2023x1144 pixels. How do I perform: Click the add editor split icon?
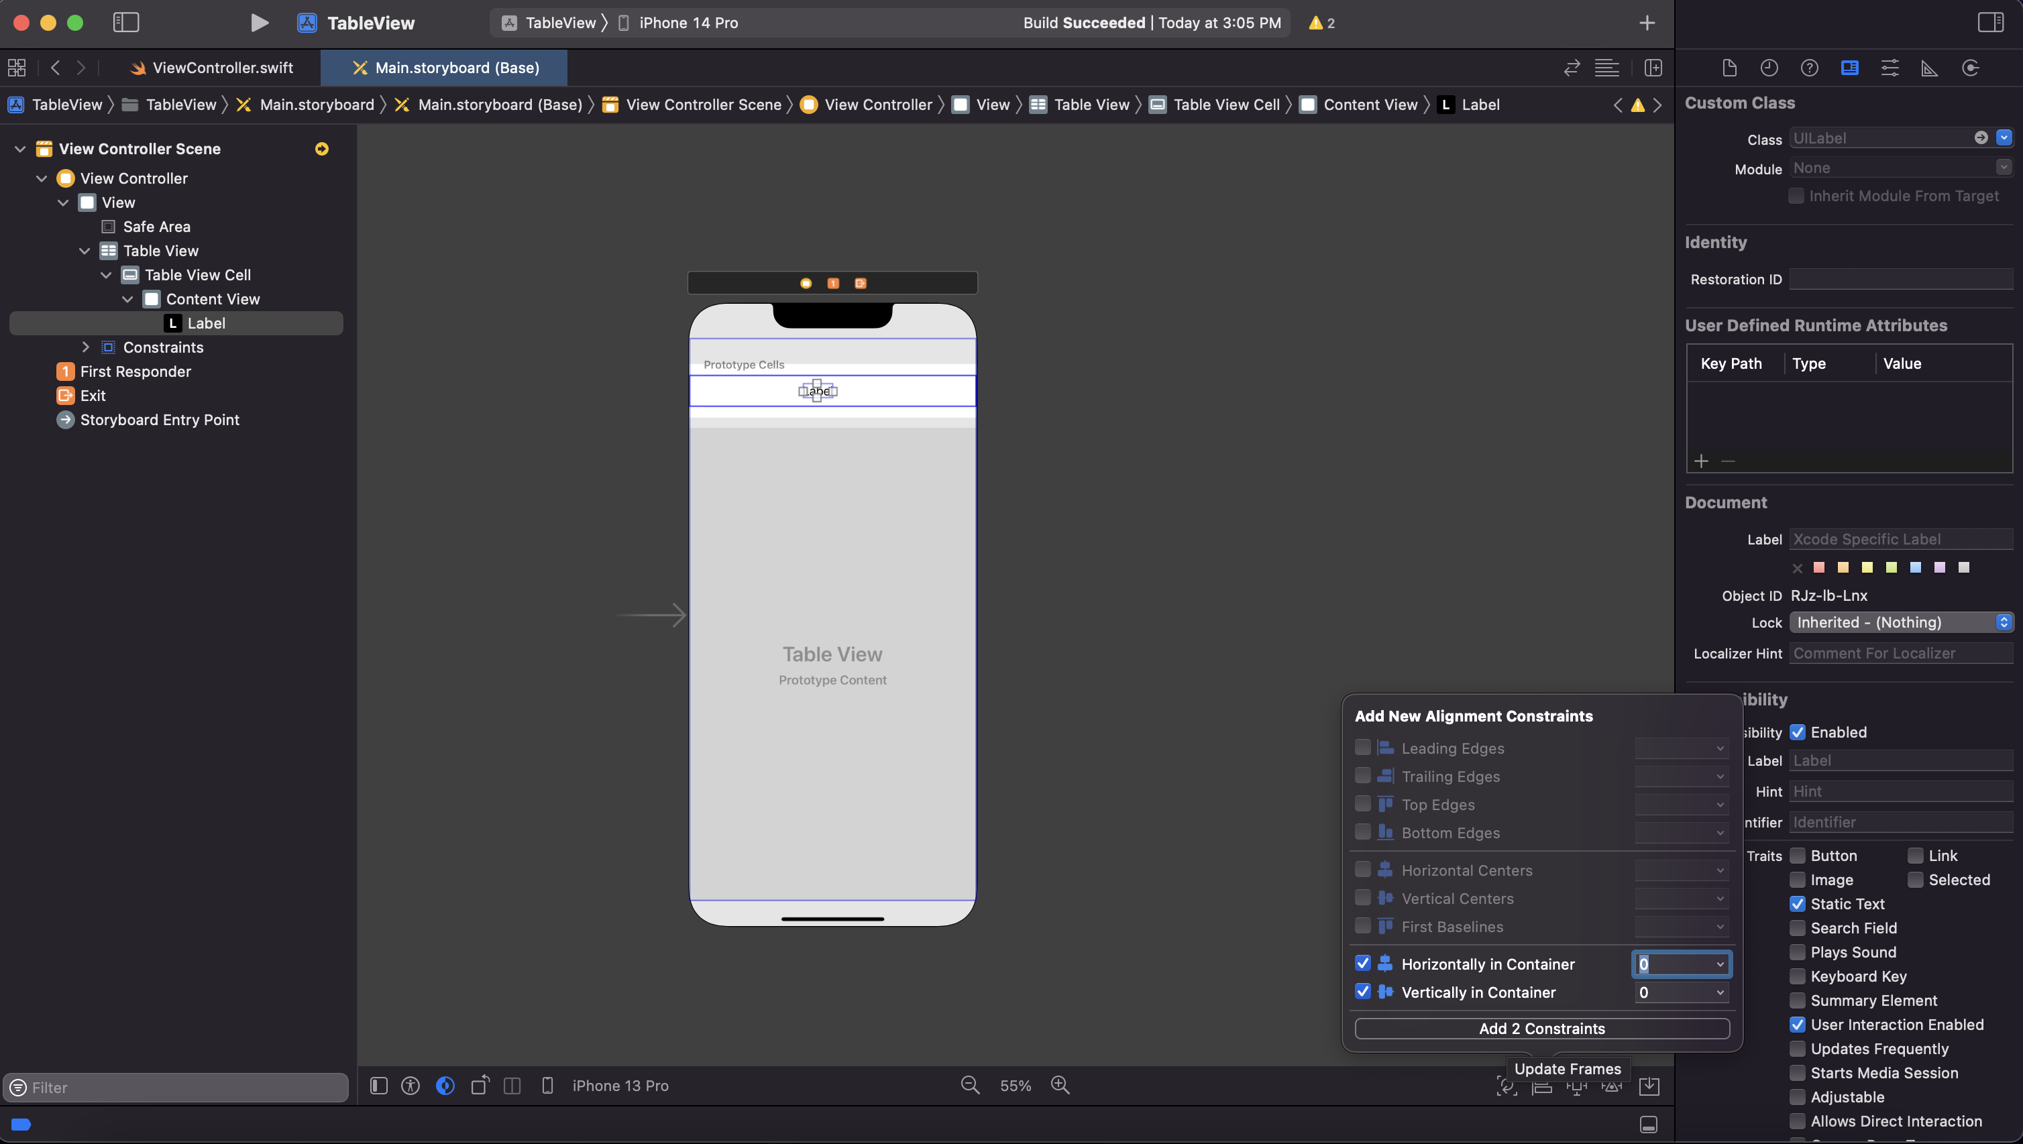coord(1653,68)
